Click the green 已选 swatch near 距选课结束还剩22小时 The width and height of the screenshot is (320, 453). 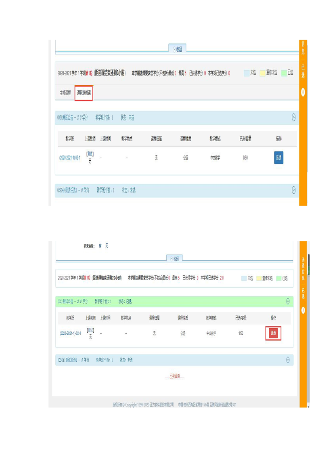tap(279, 278)
